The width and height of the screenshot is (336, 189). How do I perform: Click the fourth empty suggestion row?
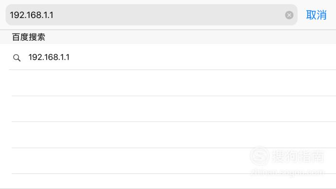point(174,161)
